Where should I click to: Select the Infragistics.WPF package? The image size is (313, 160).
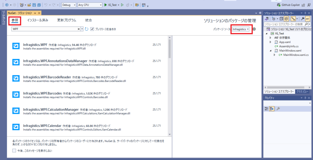click(x=88, y=46)
